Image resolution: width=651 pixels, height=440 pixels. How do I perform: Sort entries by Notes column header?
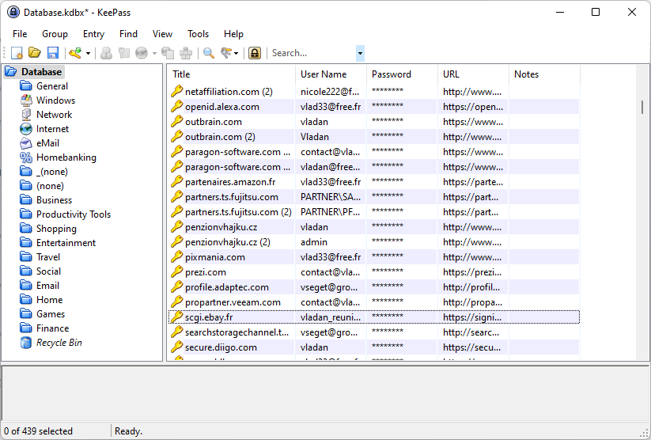(x=544, y=74)
